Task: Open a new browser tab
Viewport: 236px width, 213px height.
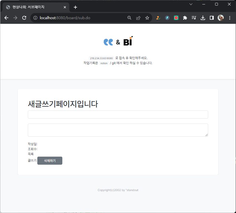Action: 75,7
